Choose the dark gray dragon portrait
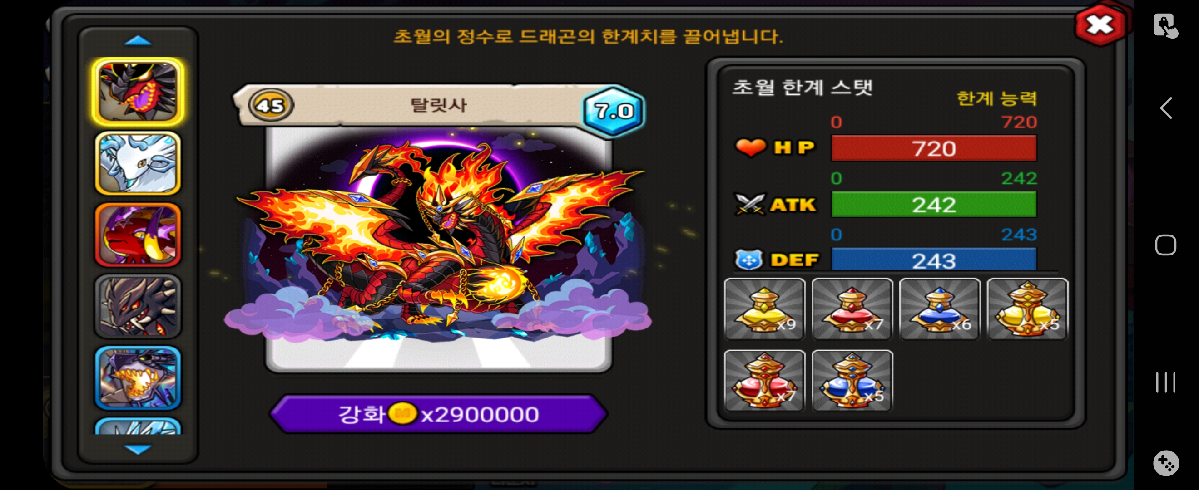The image size is (1199, 490). [x=138, y=306]
